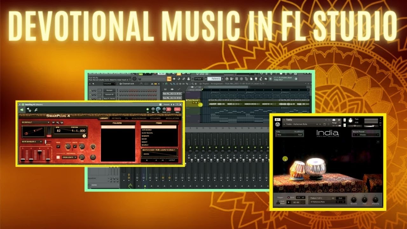This screenshot has height=229, width=407.
Task: Click the Edit button beside Pattern 1 (C1)
Action: pos(340,198)
